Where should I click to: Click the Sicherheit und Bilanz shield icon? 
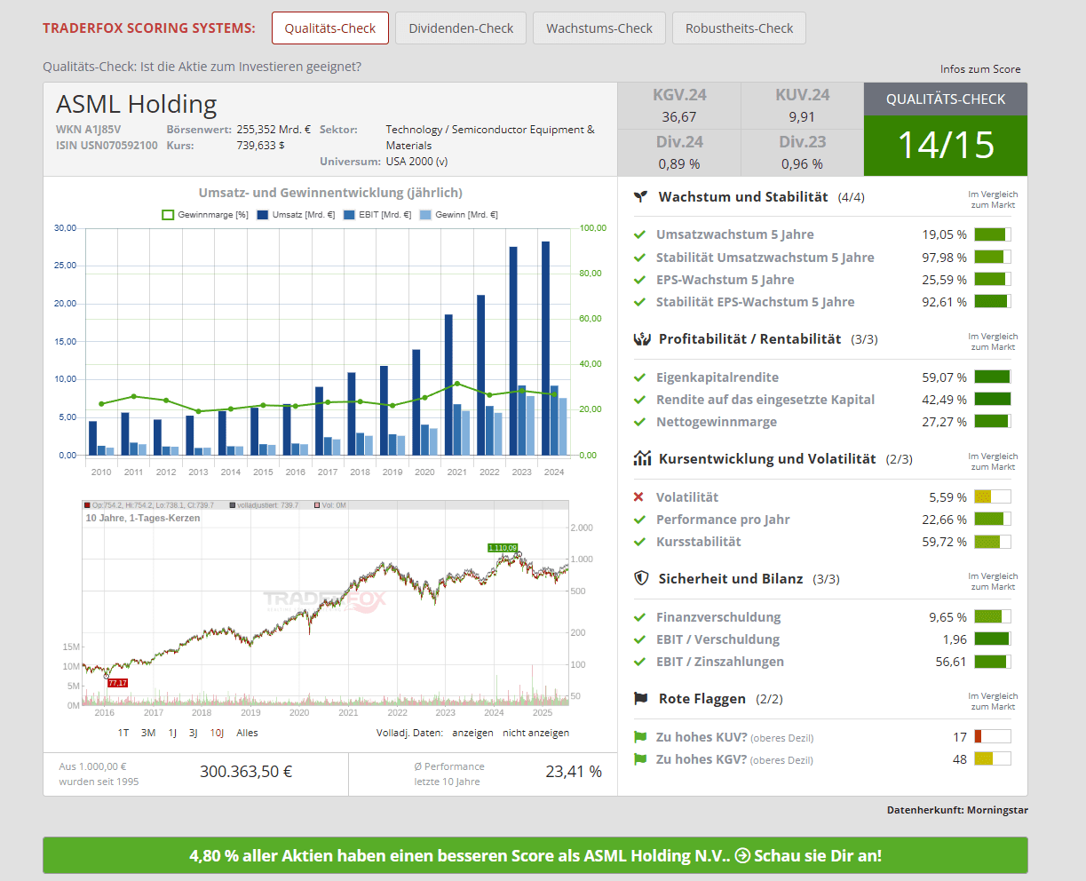[641, 579]
